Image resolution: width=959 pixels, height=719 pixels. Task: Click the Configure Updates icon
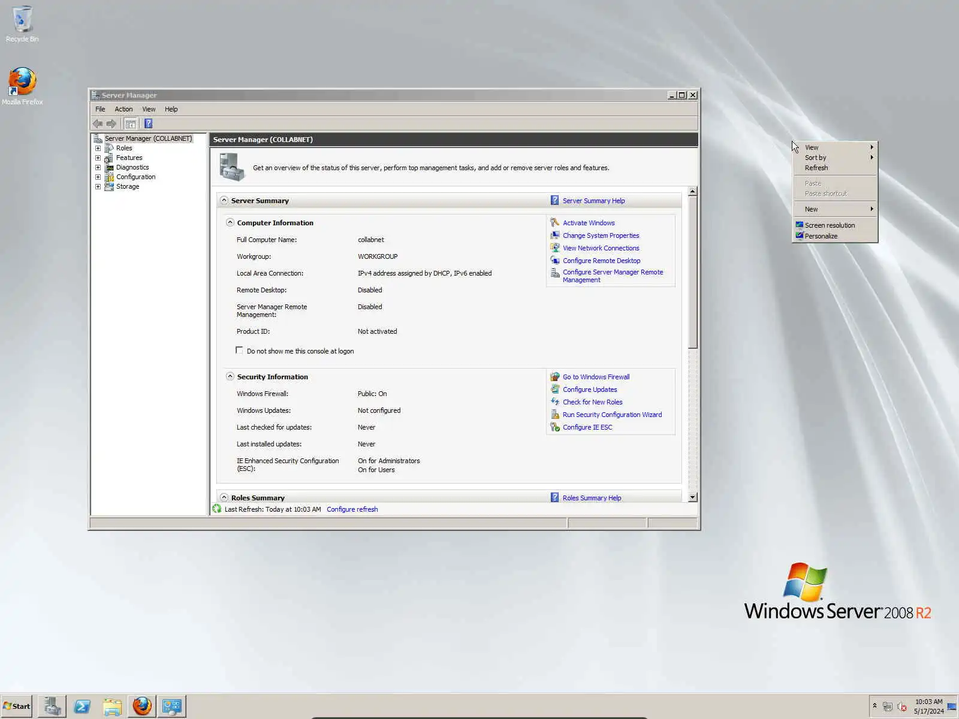(555, 389)
